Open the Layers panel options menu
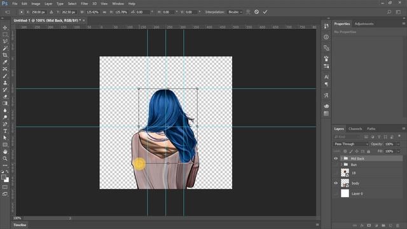 [x=404, y=128]
